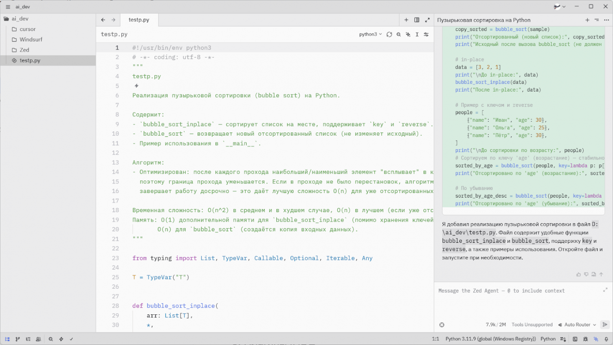Toggle the Terminal panel in status bar
The height and width of the screenshot is (345, 613).
pos(575,339)
